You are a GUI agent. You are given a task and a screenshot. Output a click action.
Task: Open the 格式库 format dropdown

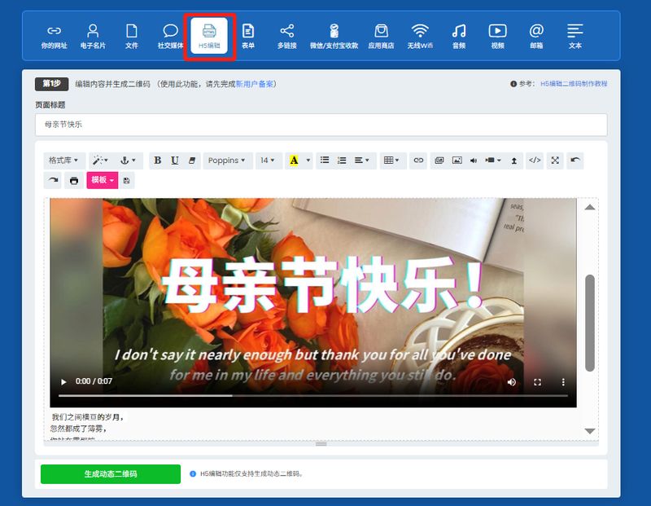(x=64, y=161)
